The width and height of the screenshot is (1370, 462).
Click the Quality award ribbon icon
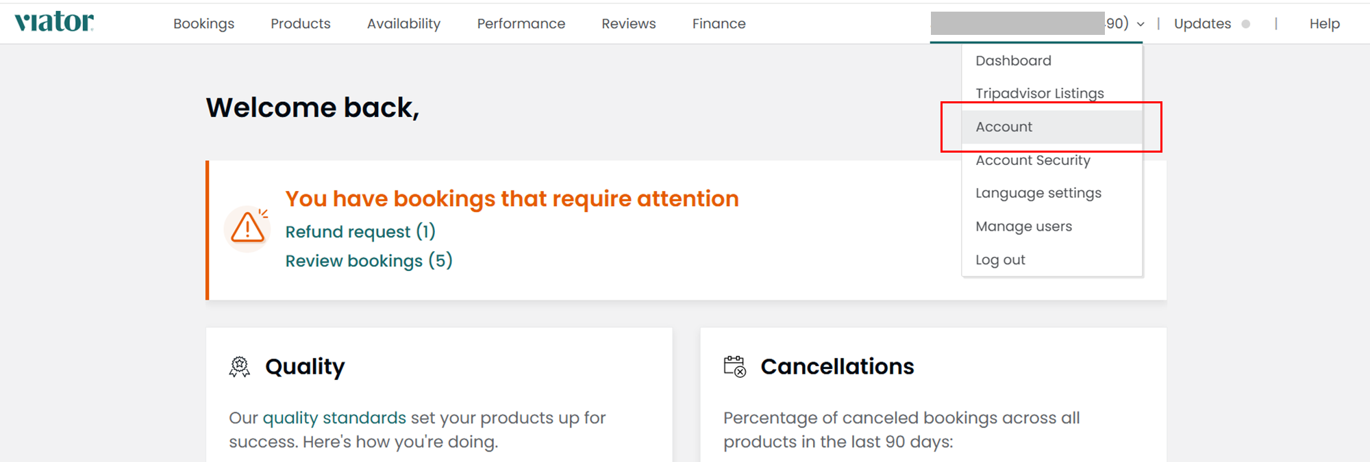point(239,367)
